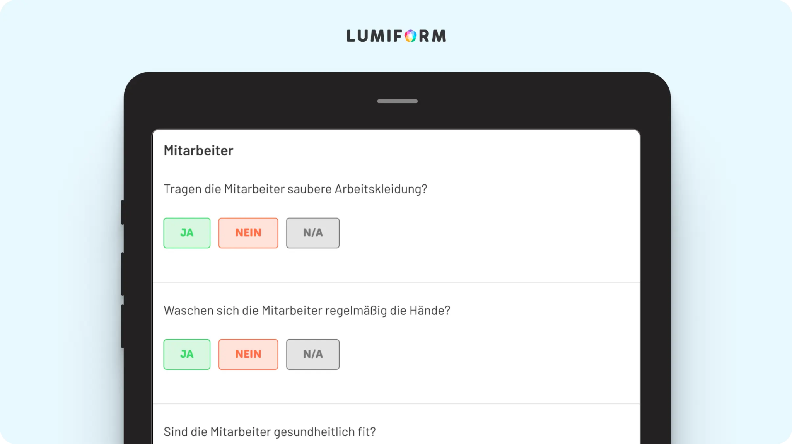792x444 pixels.
Task: Click the colorful O icon in logo
Action: coord(411,36)
